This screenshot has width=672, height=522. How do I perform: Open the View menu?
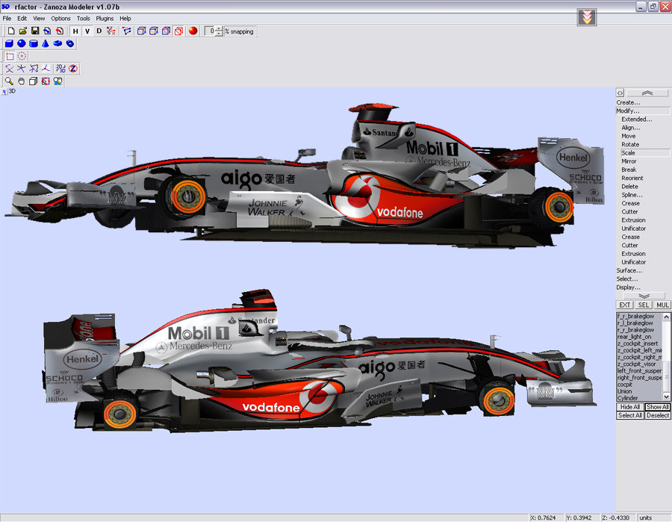39,19
